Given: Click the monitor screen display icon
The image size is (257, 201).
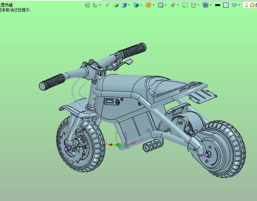Looking at the screenshot, I should [x=205, y=5].
